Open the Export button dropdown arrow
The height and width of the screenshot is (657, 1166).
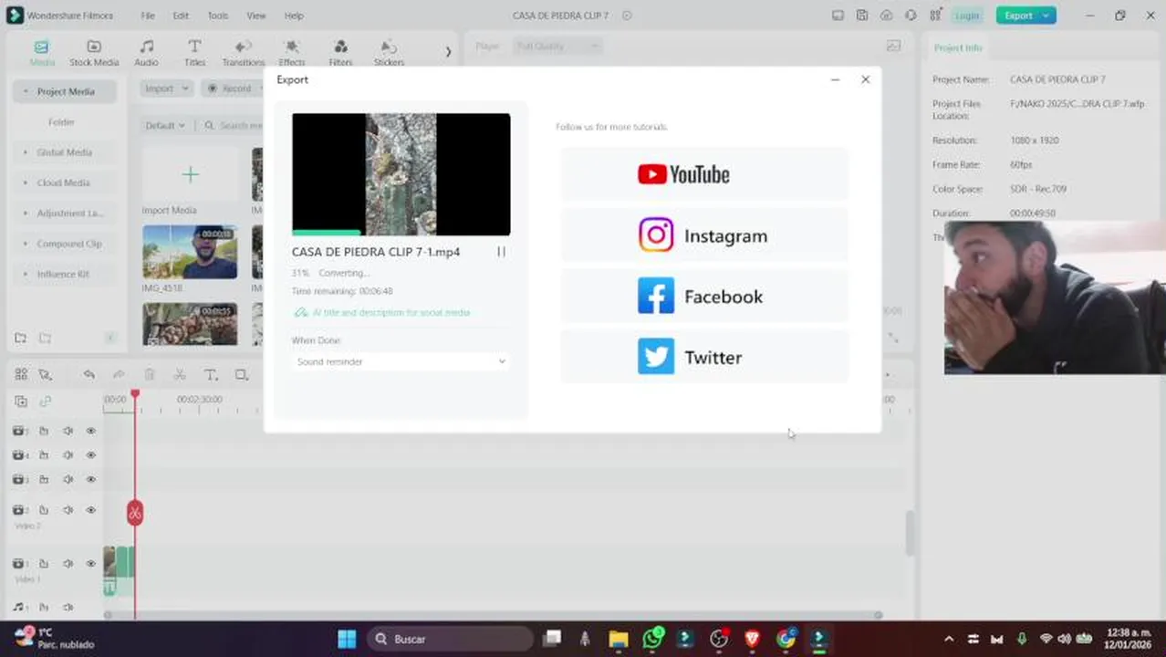1046,16
